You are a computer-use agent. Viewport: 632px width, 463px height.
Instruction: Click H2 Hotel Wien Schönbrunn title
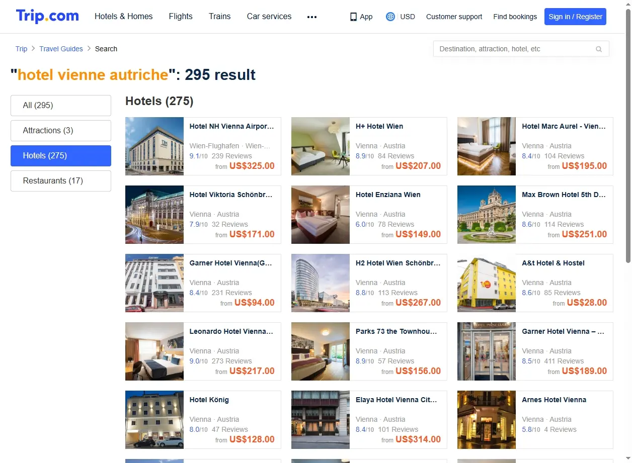pos(398,263)
